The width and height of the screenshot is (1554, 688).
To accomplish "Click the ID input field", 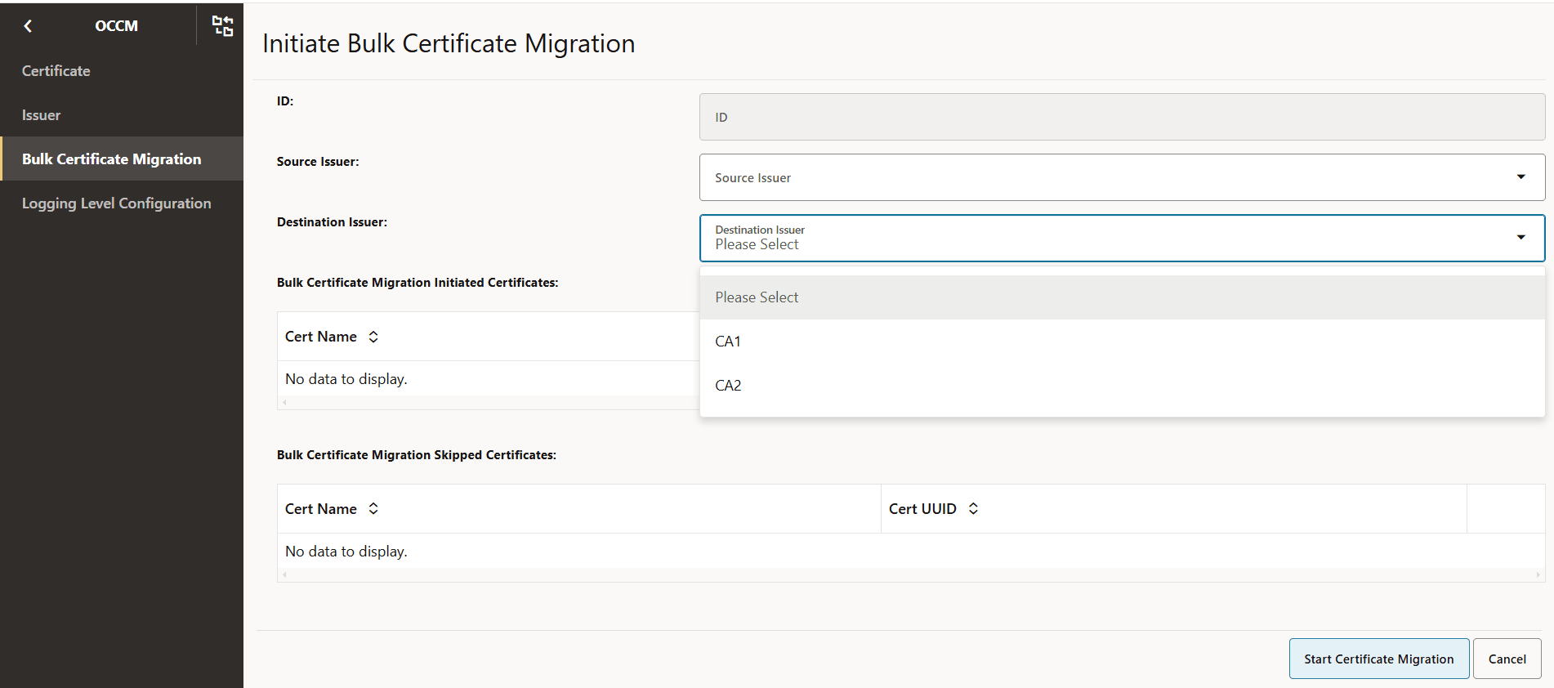I will [x=1122, y=117].
